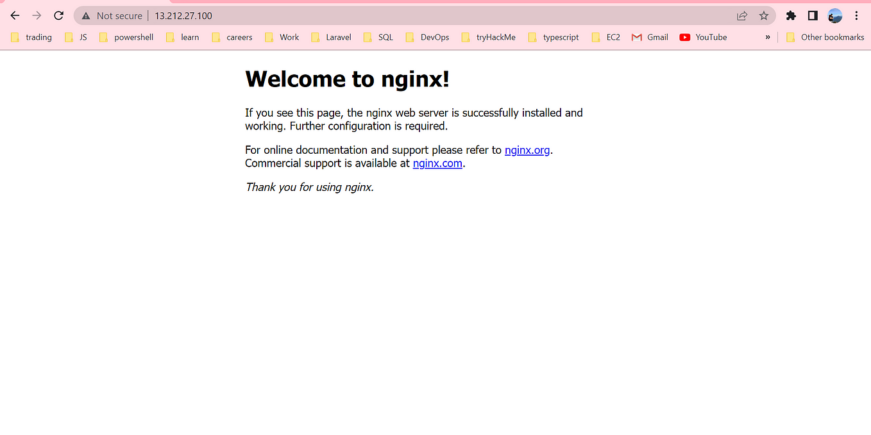Open the Chrome three-dot menu
This screenshot has width=871, height=435.
(x=856, y=16)
